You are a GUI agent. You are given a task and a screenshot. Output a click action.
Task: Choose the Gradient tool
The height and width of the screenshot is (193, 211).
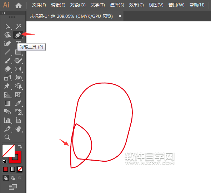7,103
